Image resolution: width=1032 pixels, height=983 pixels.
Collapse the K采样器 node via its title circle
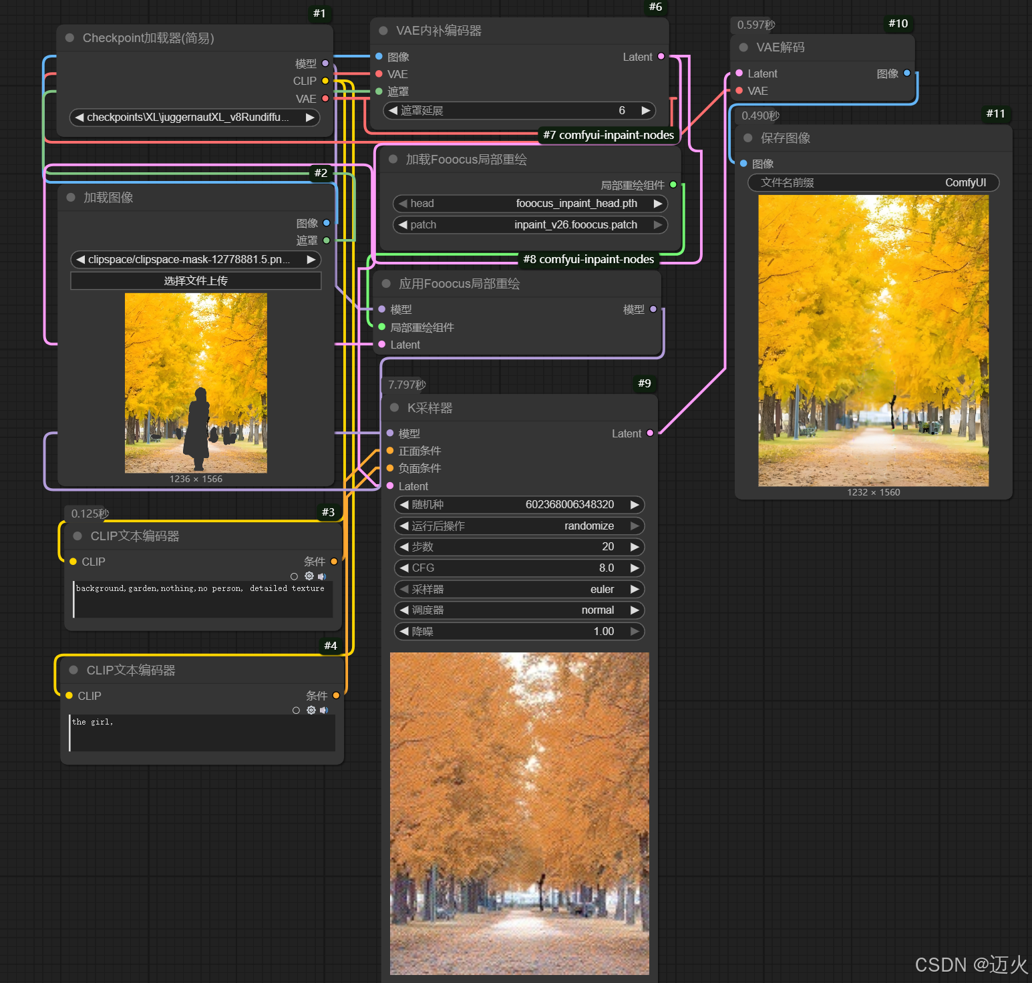pyautogui.click(x=393, y=407)
